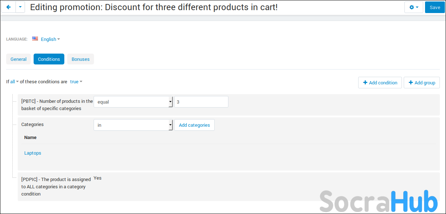This screenshot has width=446, height=214.
Task: Open the 'equal' operator combo box
Action: click(x=133, y=102)
